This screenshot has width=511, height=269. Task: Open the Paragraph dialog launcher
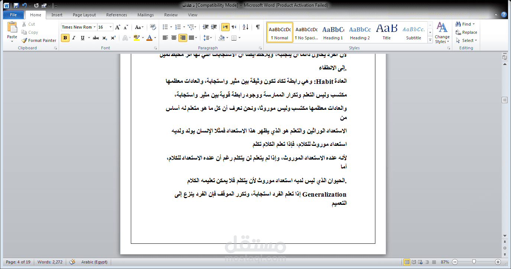tap(261, 48)
